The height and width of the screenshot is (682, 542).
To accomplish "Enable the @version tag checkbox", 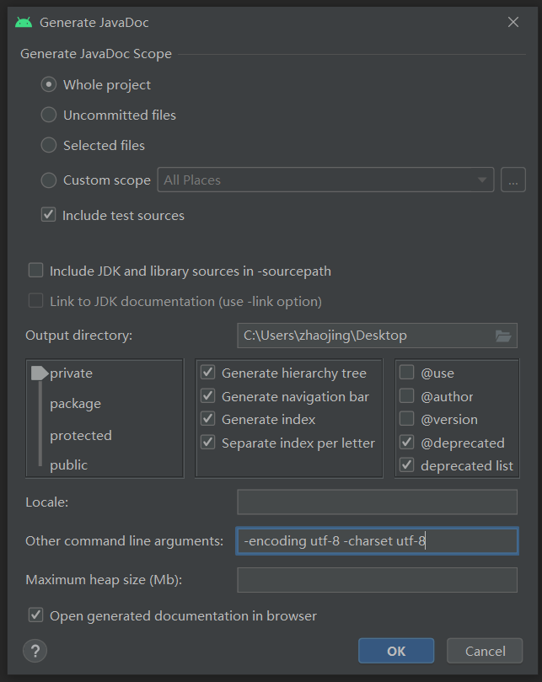I will 407,419.
